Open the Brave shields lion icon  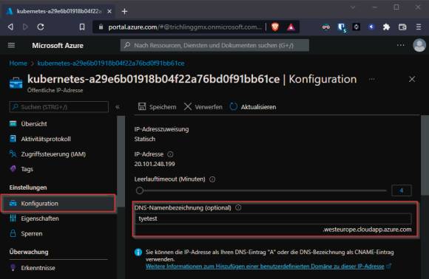point(275,27)
